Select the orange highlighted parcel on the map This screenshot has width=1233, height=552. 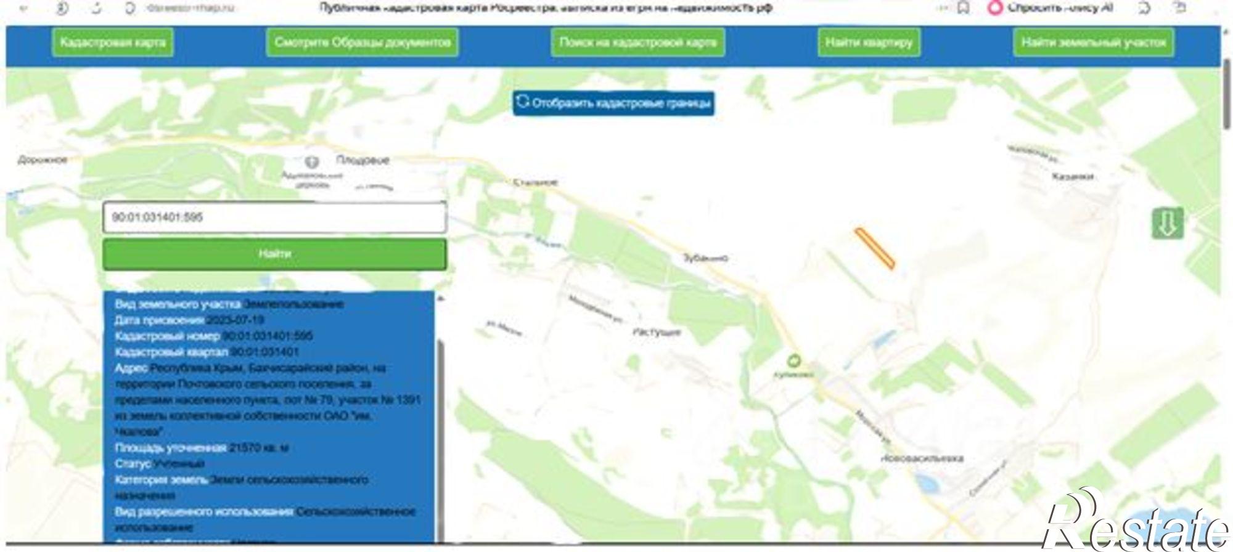[x=875, y=248]
